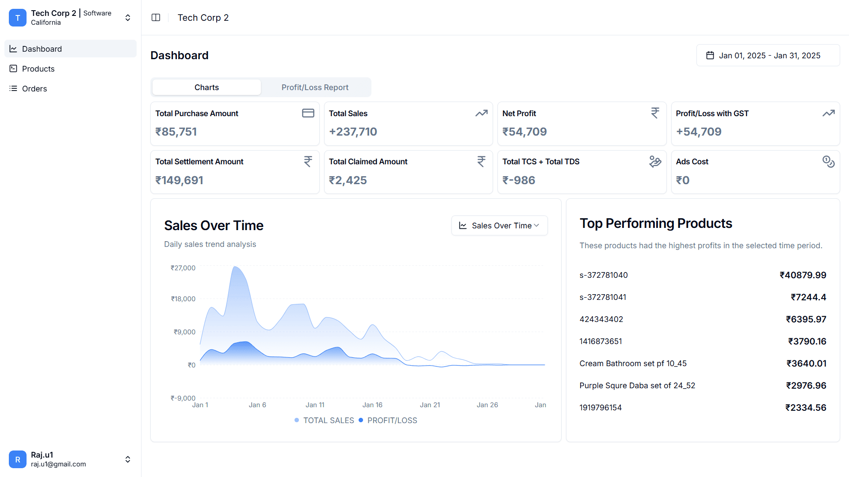Click the sales peak on the chart
Viewport: 849px width, 477px height.
click(235, 267)
